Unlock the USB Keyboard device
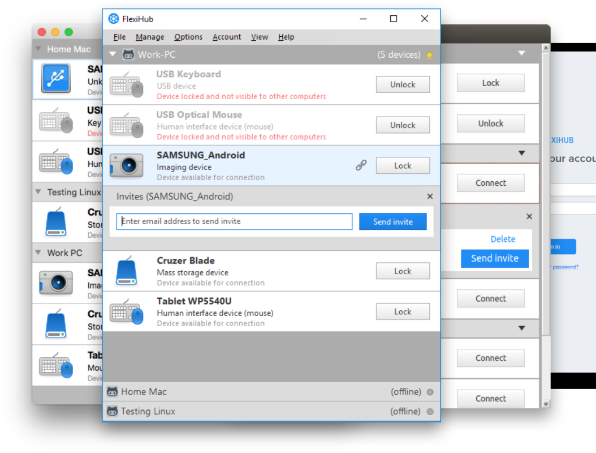This screenshot has width=596, height=453. coord(403,84)
